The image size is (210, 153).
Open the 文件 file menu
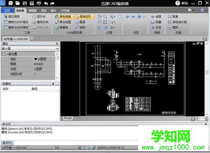click(x=7, y=10)
